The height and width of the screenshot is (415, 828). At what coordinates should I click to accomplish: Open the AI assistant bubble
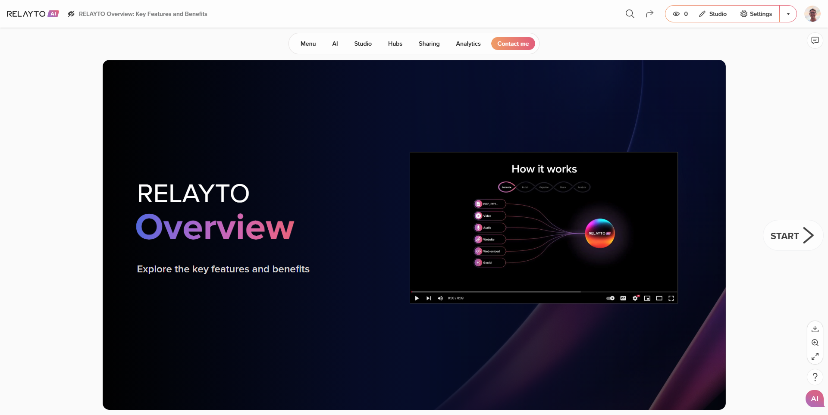(x=815, y=399)
